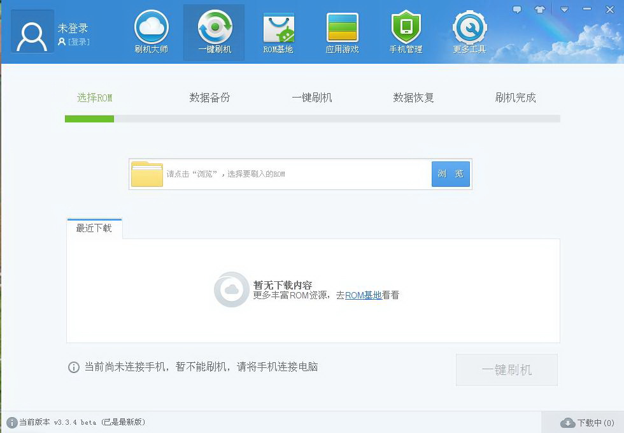Click the info icon beside connection warning
The height and width of the screenshot is (433, 624).
click(74, 367)
